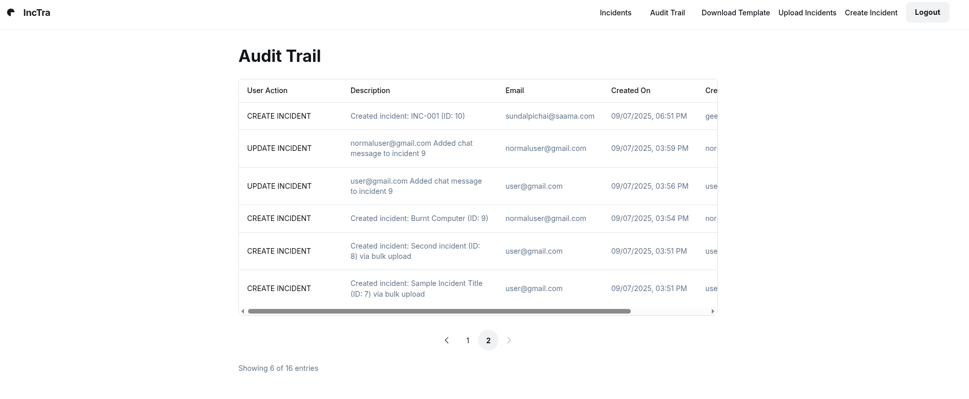969x399 pixels.
Task: Click the scrollbar's left arrow
Action: [x=243, y=312]
